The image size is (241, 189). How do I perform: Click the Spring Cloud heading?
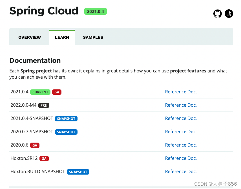pyautogui.click(x=44, y=11)
